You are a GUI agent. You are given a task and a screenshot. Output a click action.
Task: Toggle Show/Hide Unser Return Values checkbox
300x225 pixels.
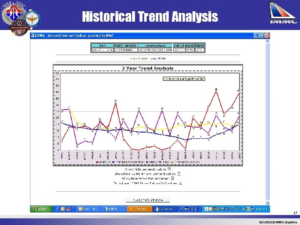(x=172, y=178)
